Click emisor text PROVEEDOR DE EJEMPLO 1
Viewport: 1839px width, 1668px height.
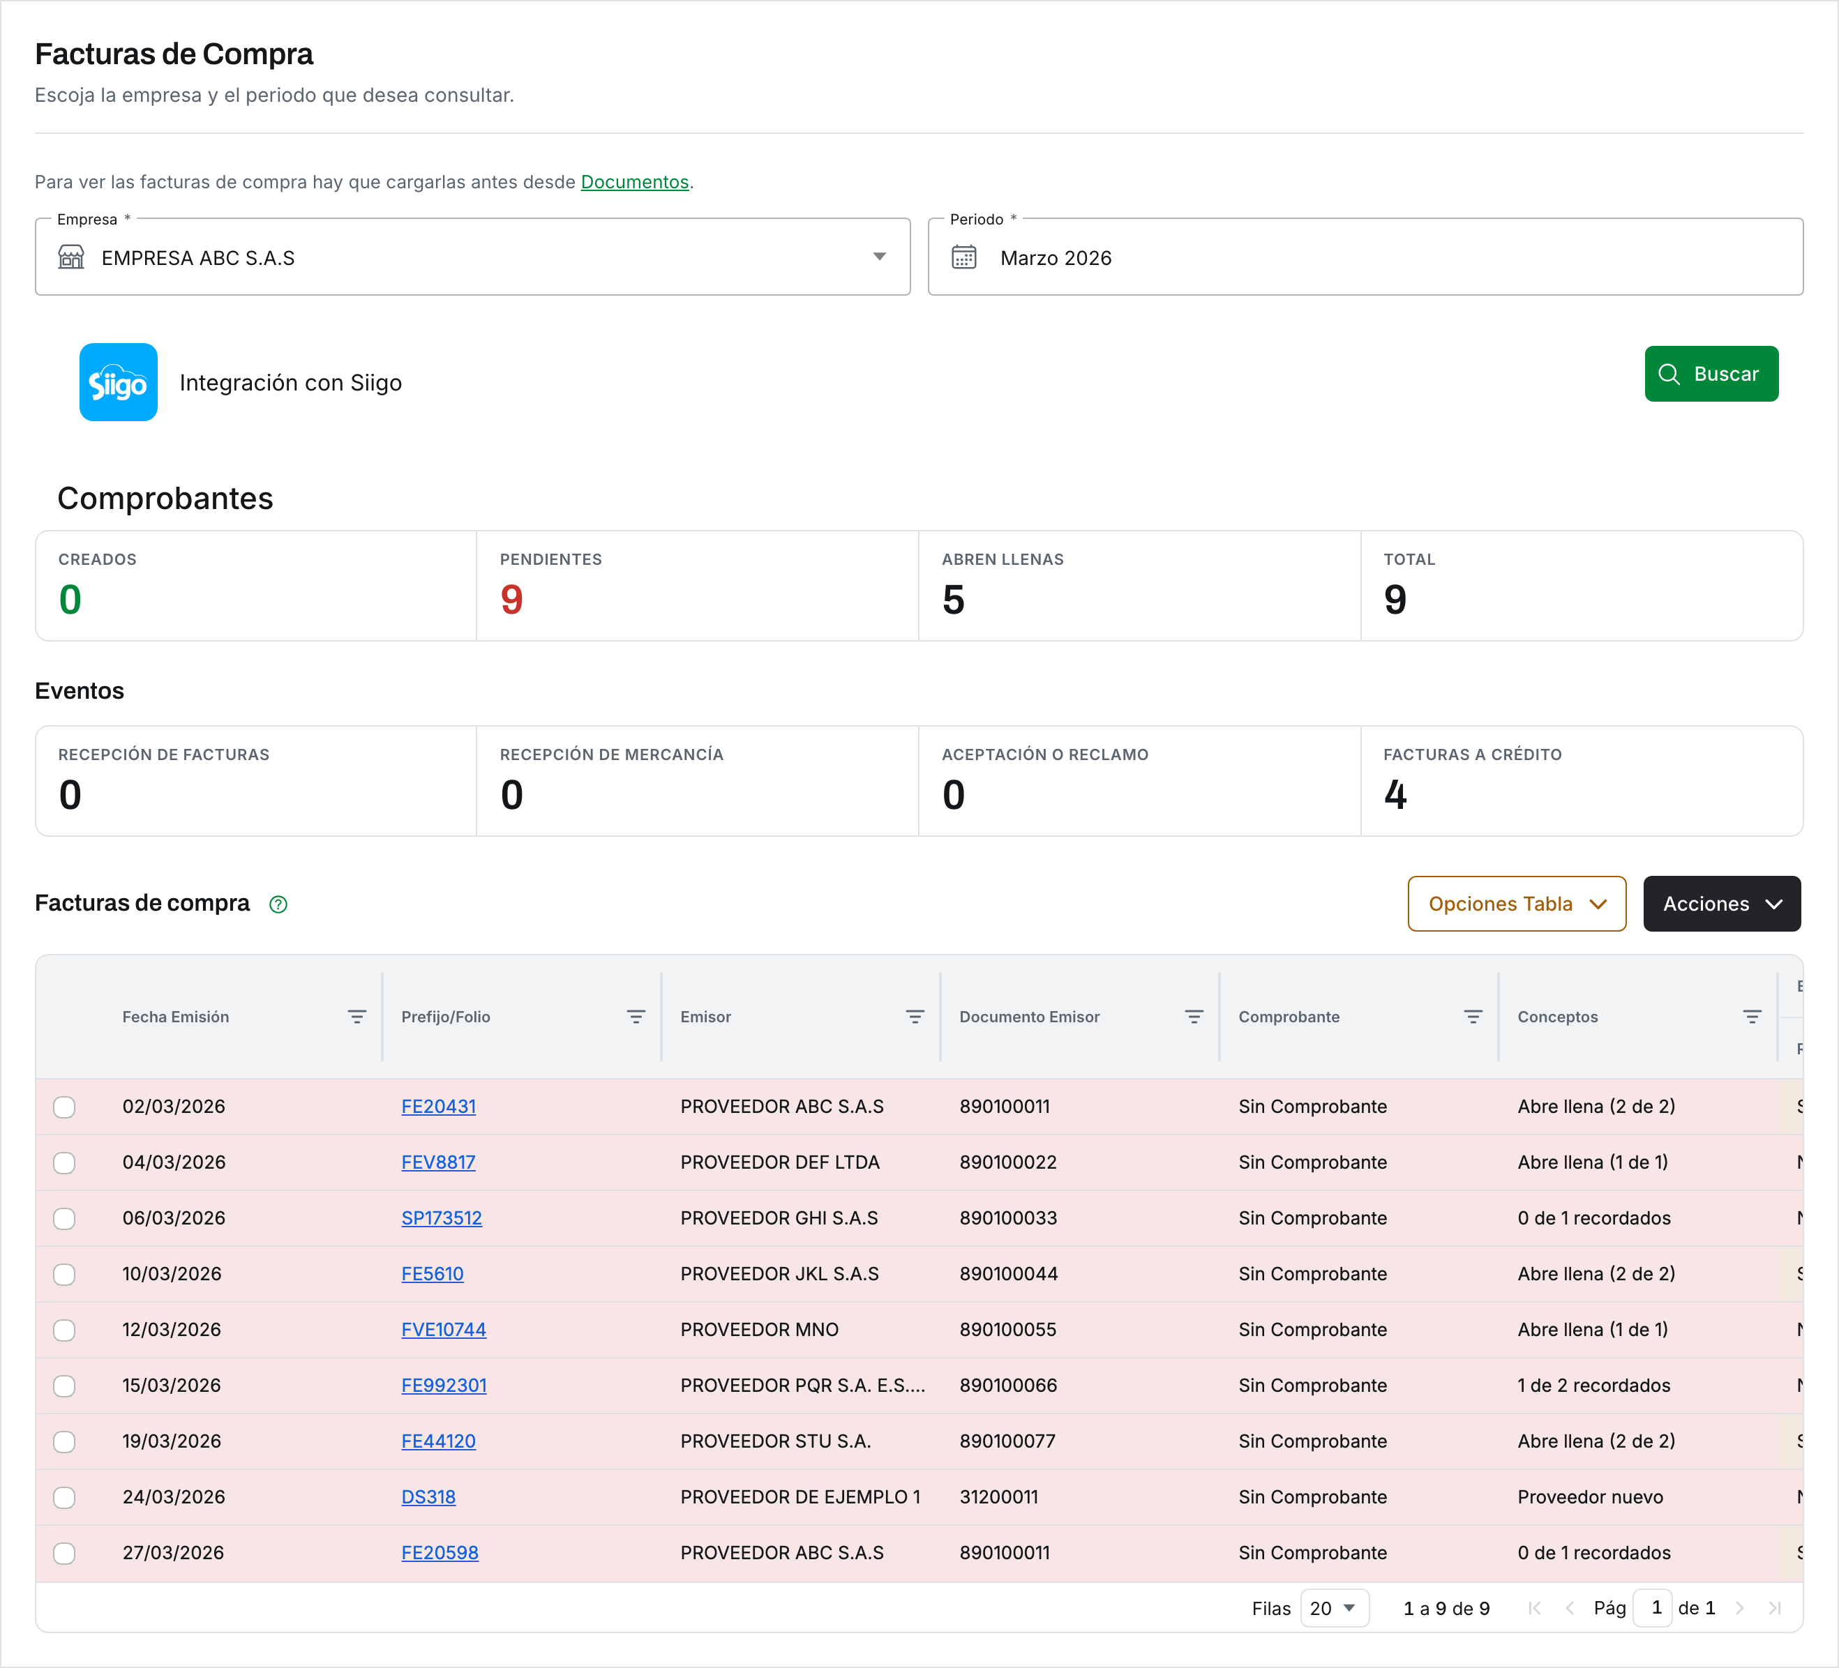click(x=800, y=1496)
